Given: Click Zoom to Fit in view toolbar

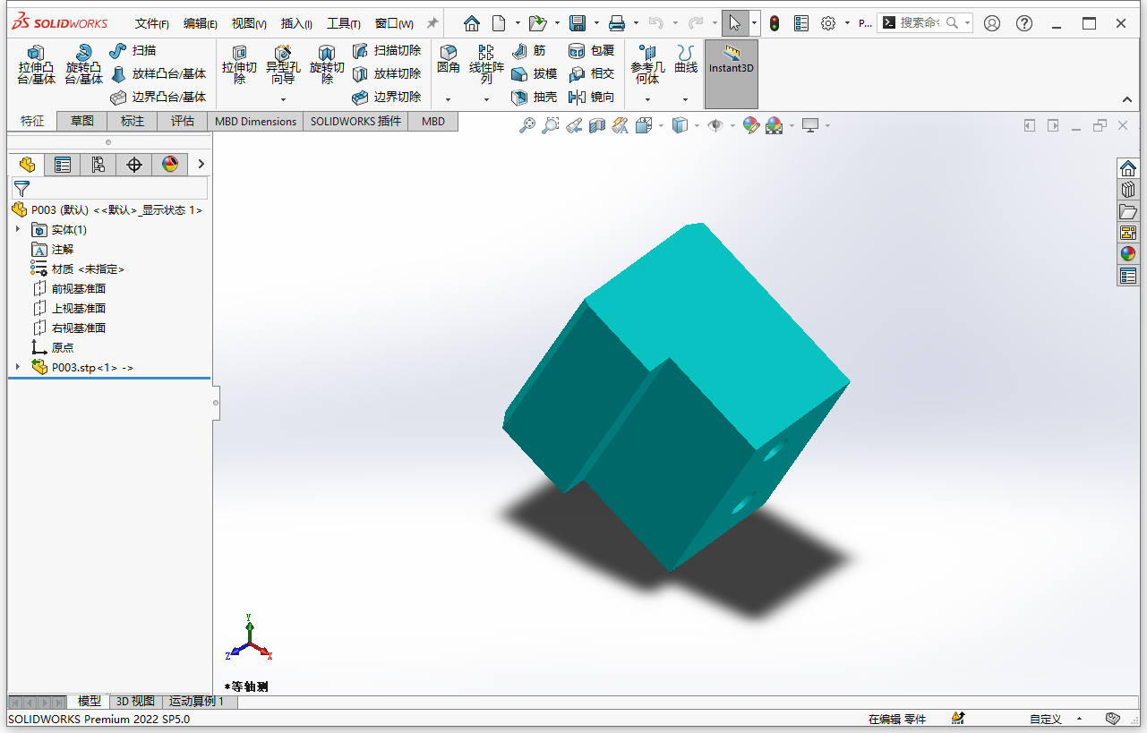Looking at the screenshot, I should [527, 126].
